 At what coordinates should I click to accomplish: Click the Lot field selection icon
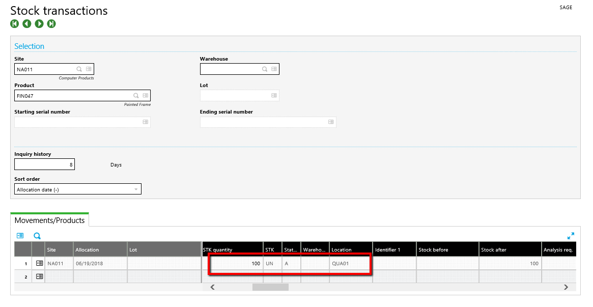[x=274, y=96]
